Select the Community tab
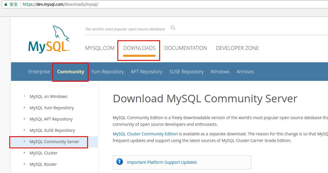The height and width of the screenshot is (173, 328). [x=71, y=72]
